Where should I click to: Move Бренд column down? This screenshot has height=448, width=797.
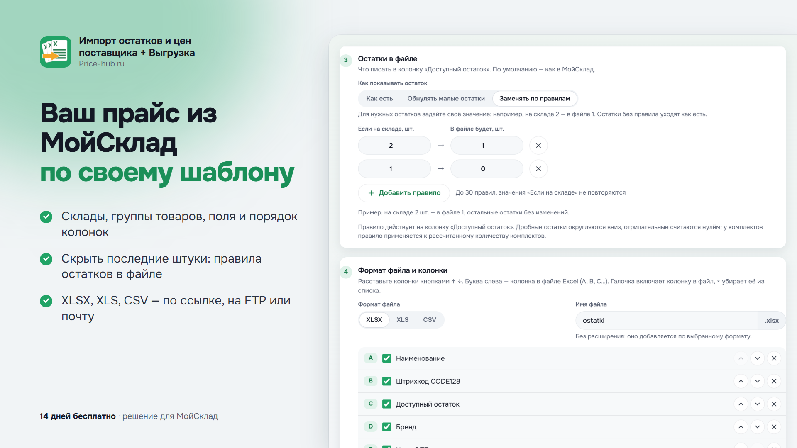coord(758,427)
